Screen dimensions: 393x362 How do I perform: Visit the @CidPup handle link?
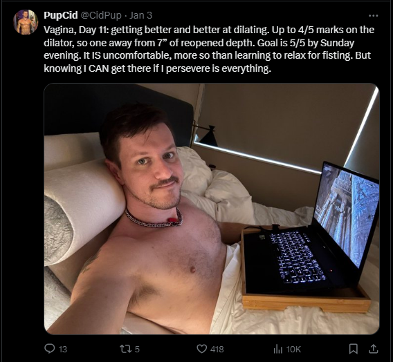tap(101, 15)
